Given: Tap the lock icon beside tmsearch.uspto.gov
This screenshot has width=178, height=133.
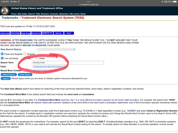Looking at the screenshot, I should coord(80,4).
